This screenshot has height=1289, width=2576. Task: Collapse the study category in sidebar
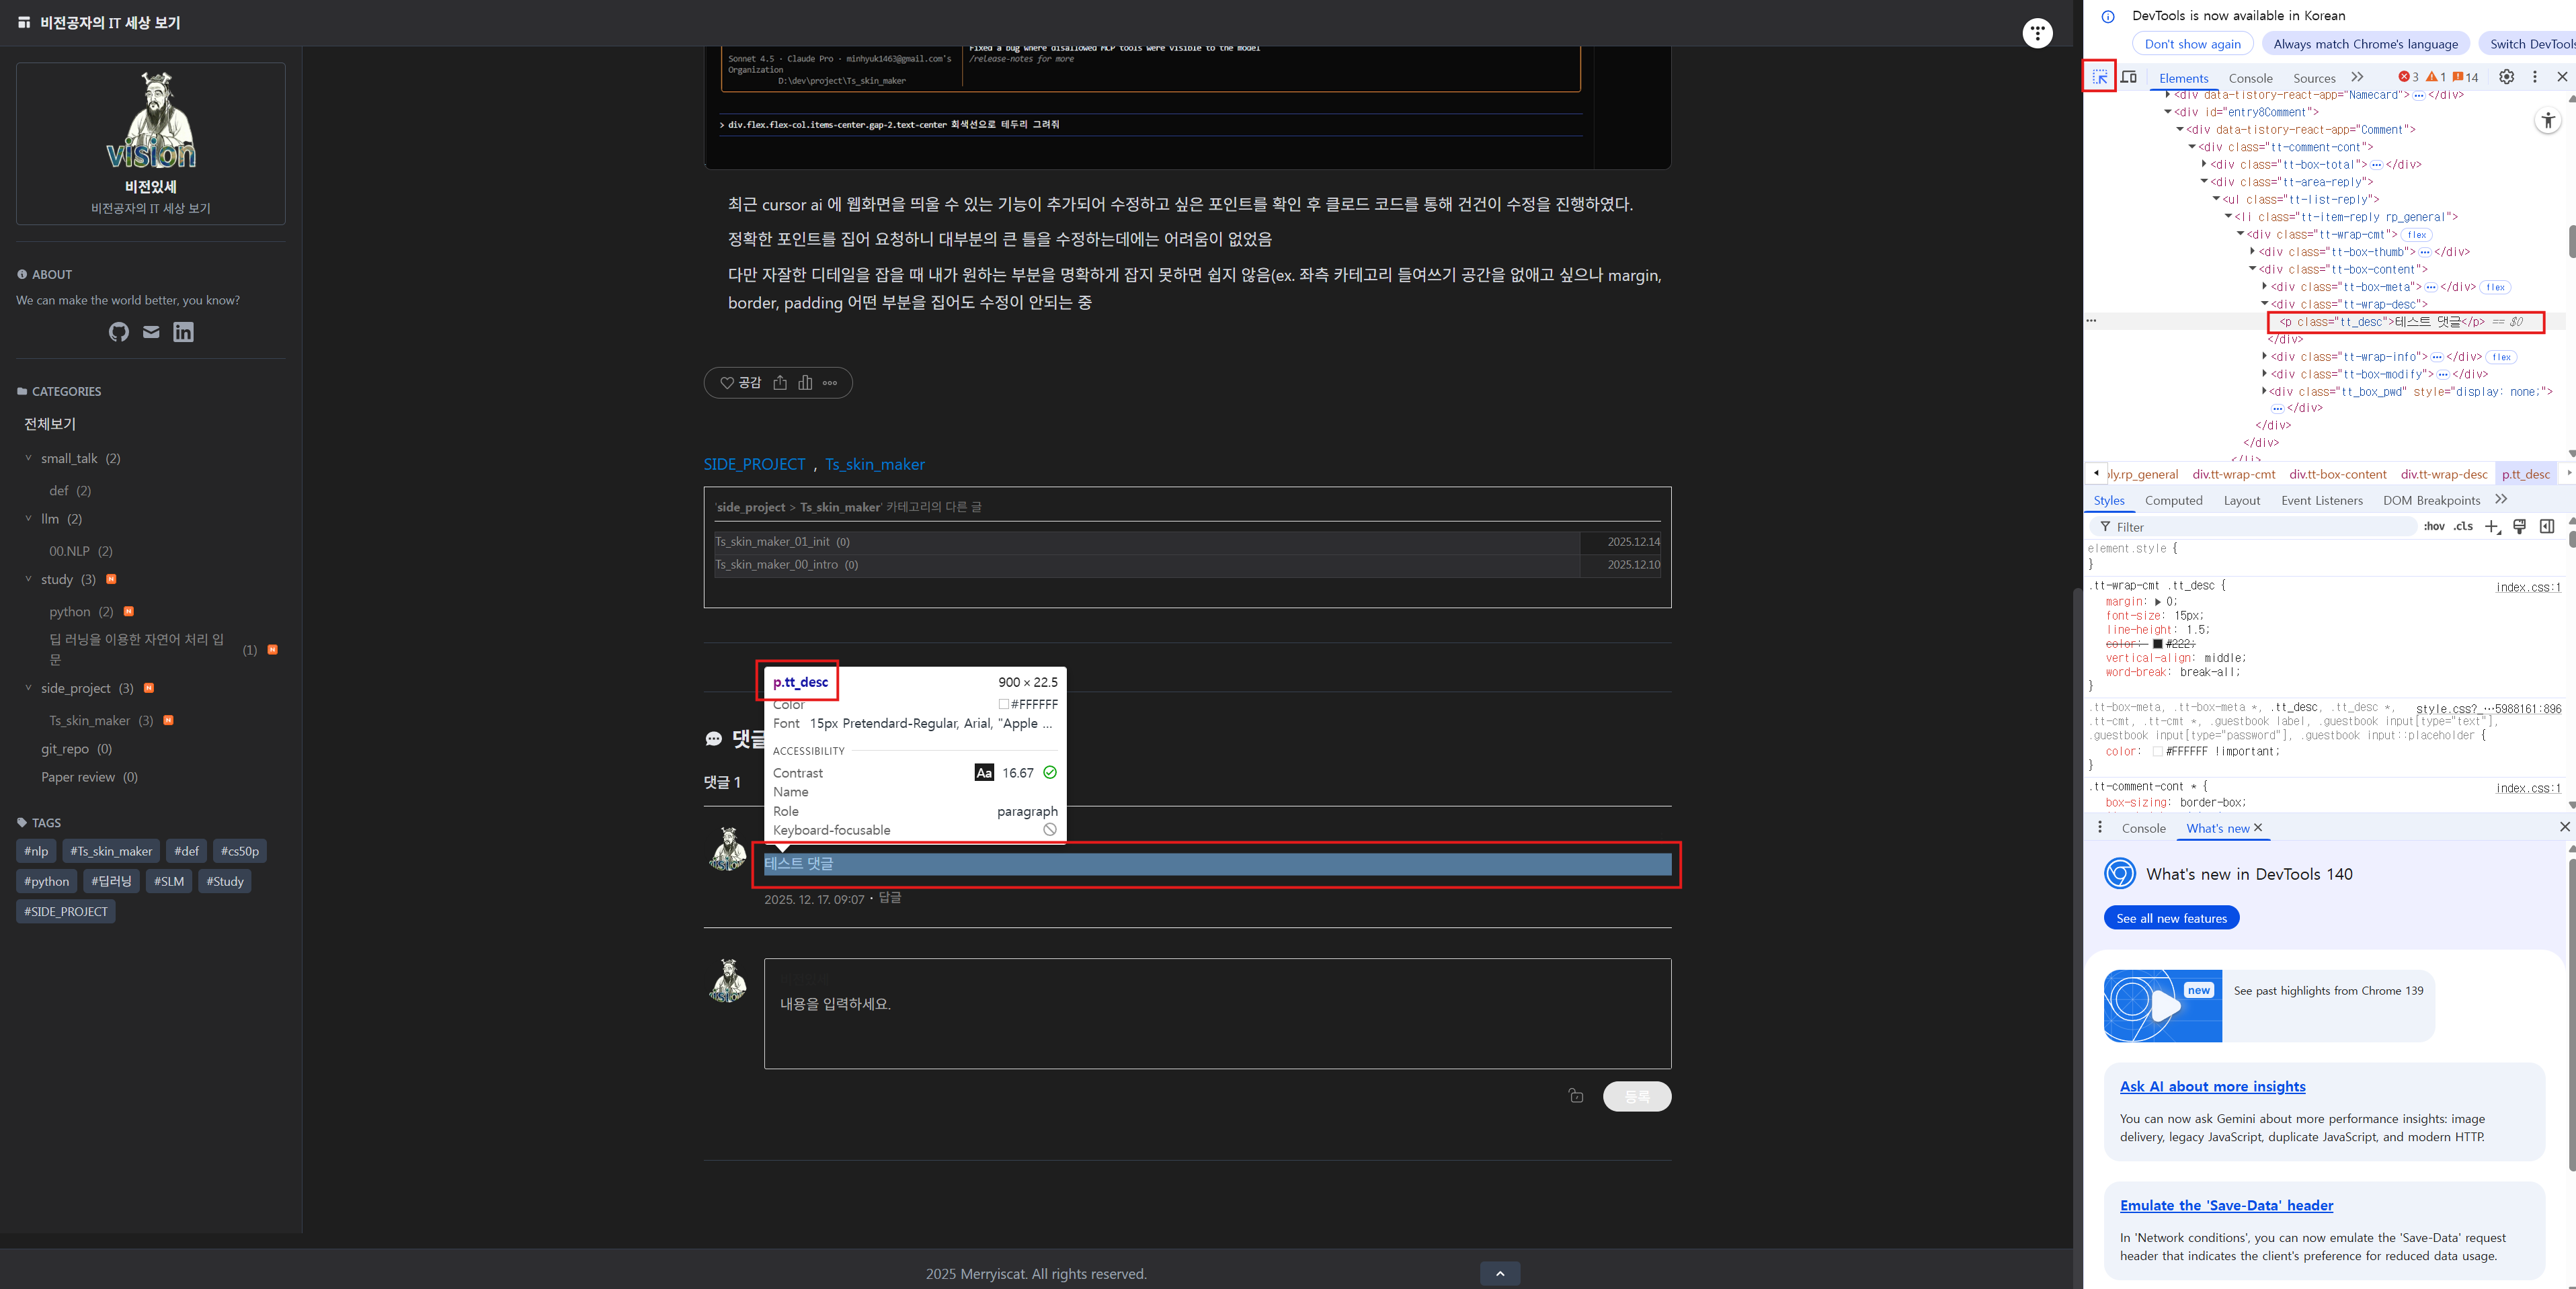(x=28, y=579)
